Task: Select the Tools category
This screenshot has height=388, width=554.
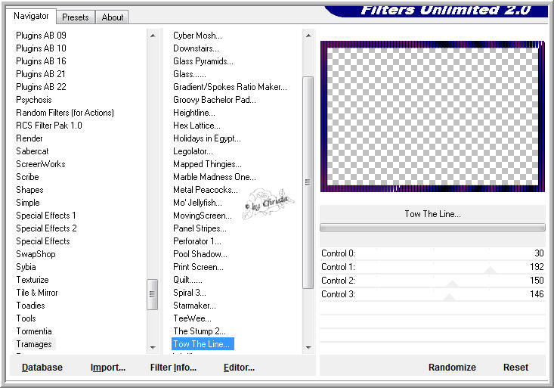Action: click(26, 318)
